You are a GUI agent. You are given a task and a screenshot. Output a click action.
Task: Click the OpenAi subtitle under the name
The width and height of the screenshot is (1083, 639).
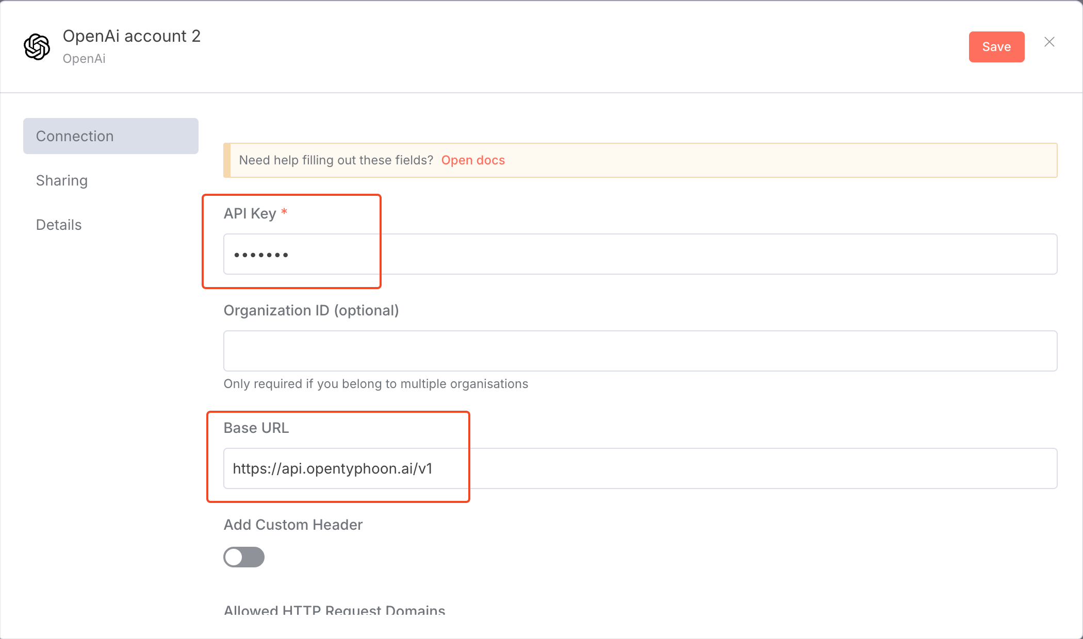pos(84,59)
